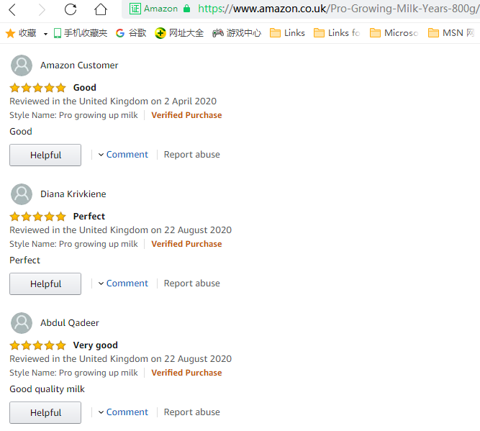Click Amazon Customer's profile avatar
The height and width of the screenshot is (431, 480).
pyautogui.click(x=22, y=65)
